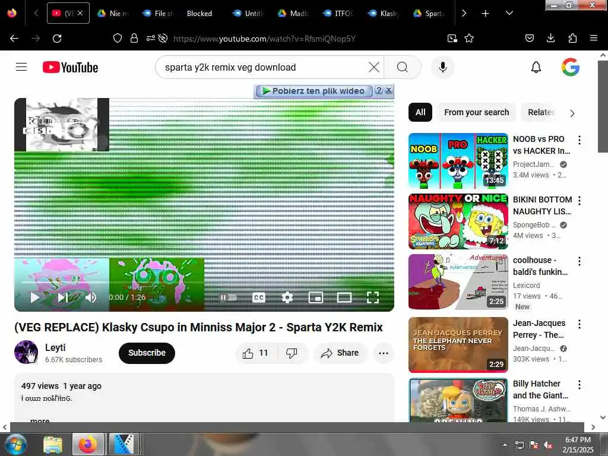Viewport: 608px width, 456px height.
Task: Open Billy Hatcher and the Giant video title
Action: (x=540, y=389)
